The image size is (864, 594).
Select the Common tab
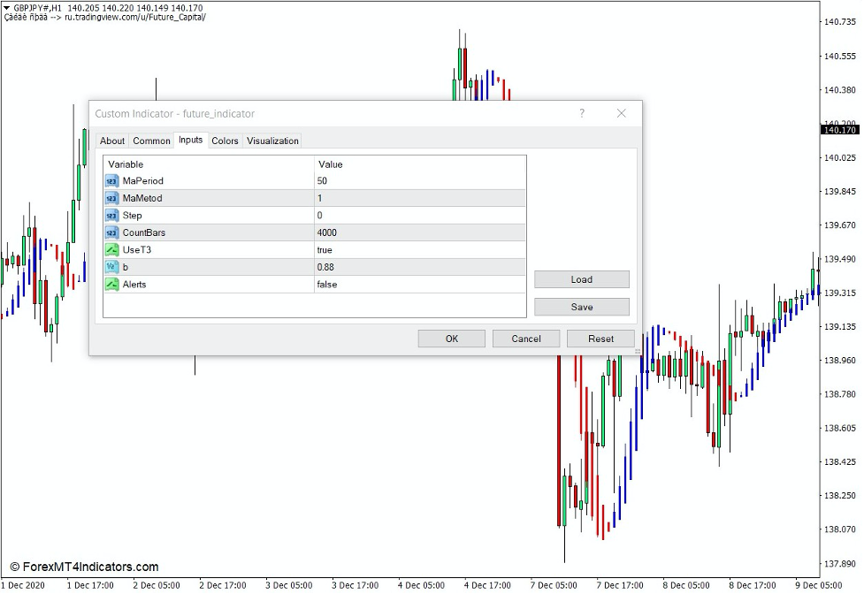[x=151, y=141]
